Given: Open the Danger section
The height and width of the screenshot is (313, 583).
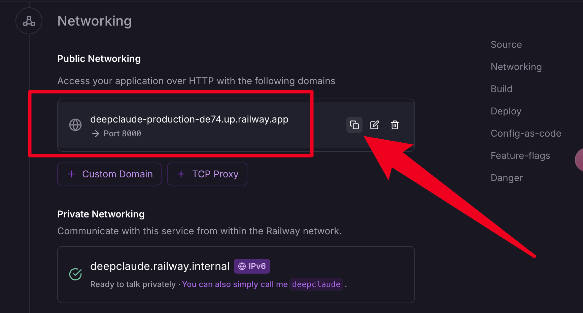Looking at the screenshot, I should [506, 178].
